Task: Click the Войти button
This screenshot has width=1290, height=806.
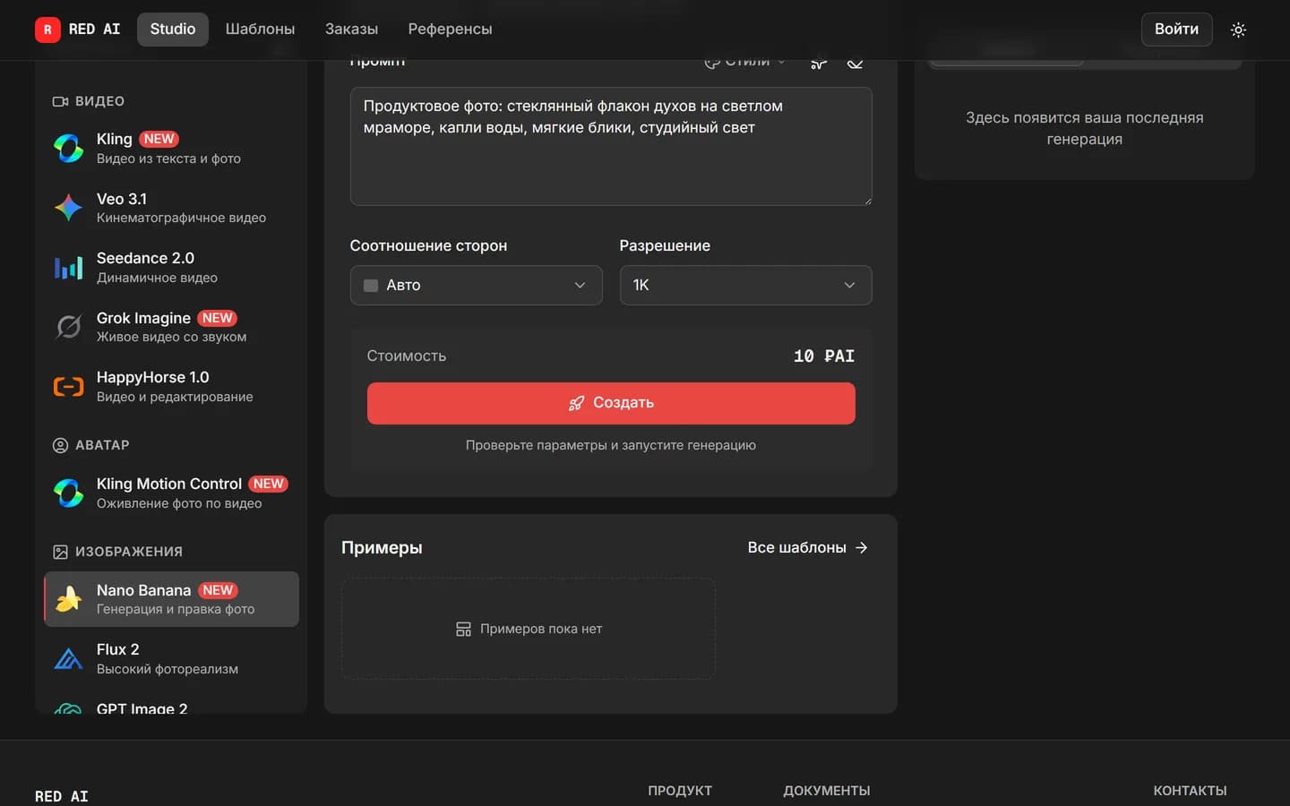Action: (x=1176, y=29)
